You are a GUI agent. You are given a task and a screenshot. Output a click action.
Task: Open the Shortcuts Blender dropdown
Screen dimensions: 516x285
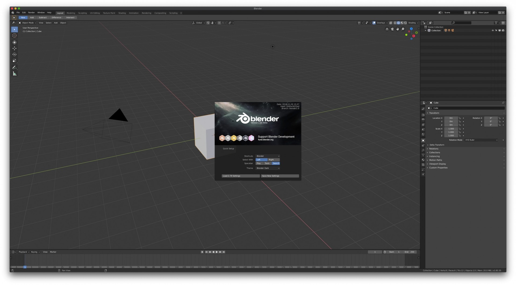pos(268,156)
